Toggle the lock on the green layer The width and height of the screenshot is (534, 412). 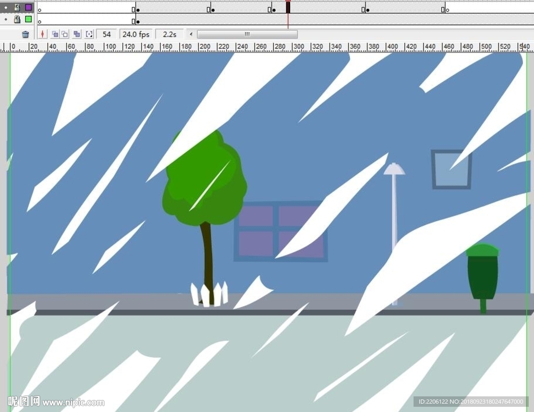tap(17, 19)
